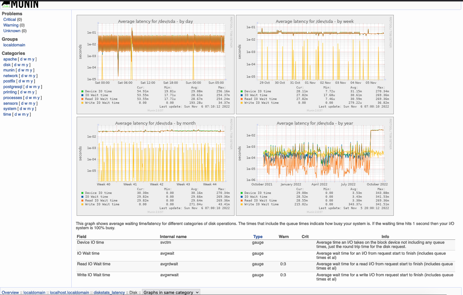Open Graphs in same category dropdown
Image resolution: width=463 pixels, height=295 pixels.
tap(171, 292)
